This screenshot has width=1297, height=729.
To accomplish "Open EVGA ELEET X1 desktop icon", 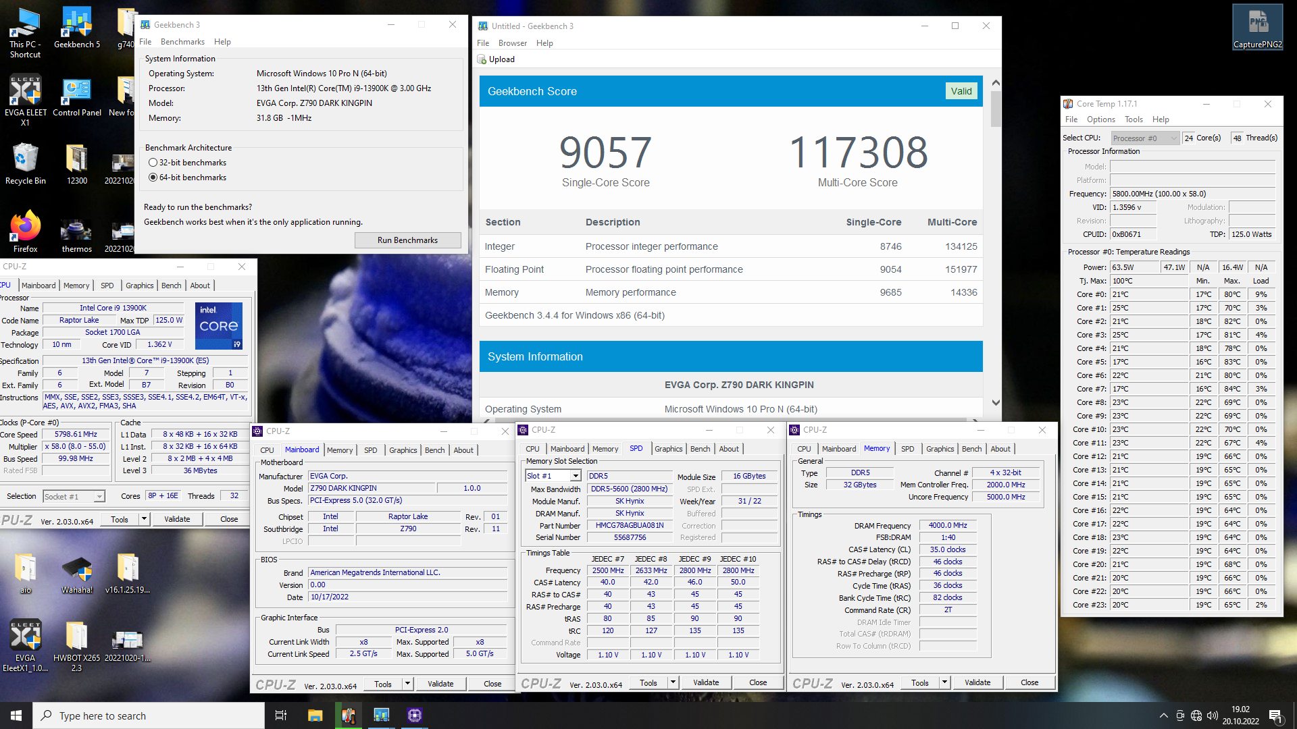I will tap(25, 101).
